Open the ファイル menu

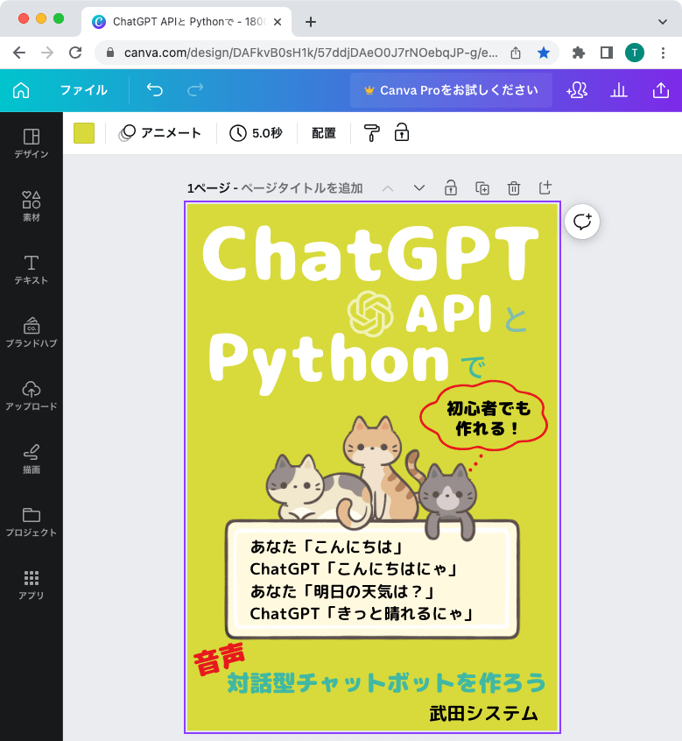(x=83, y=90)
